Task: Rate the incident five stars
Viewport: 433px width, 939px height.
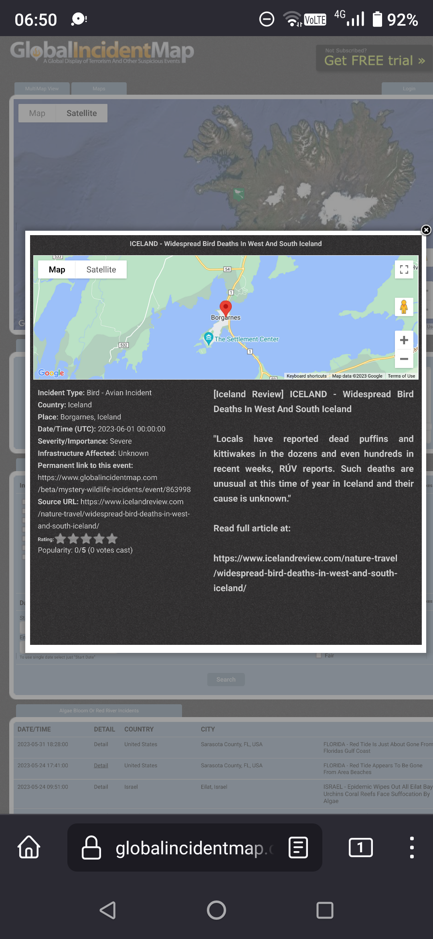Action: (x=112, y=539)
